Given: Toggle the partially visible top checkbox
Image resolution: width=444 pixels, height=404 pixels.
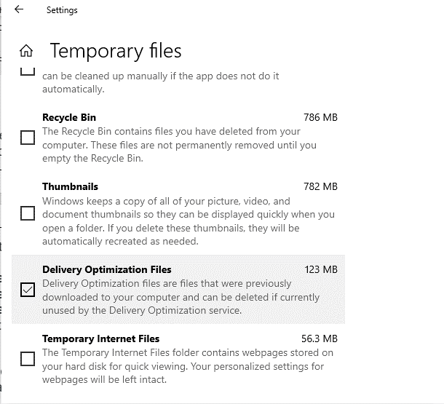Looking at the screenshot, I should coord(28,71).
